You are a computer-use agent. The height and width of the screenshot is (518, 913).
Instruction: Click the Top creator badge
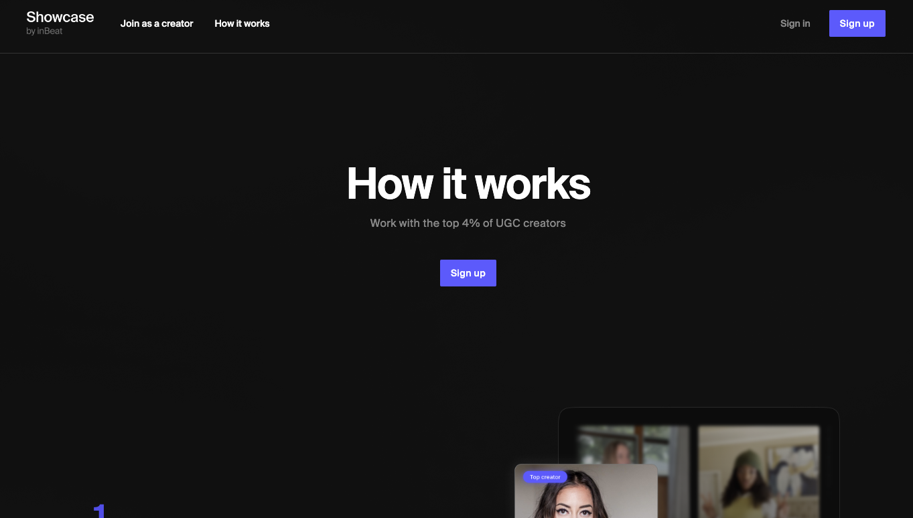[545, 477]
